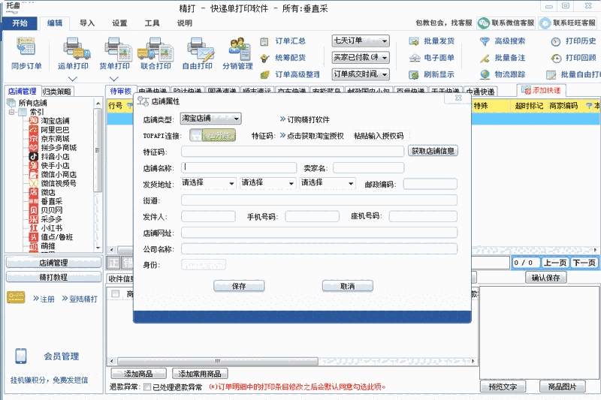The height and width of the screenshot is (400, 601).
Task: Open 电子面单 e-waybill tool
Action: pyautogui.click(x=431, y=58)
